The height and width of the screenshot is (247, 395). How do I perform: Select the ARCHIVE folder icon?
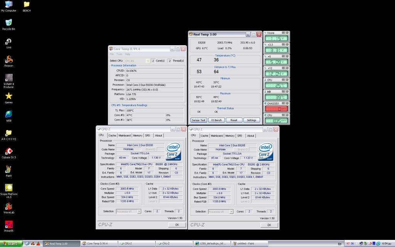8,135
